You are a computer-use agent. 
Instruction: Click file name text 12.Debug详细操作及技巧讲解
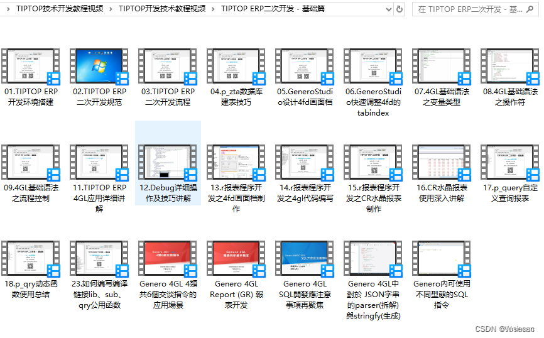(x=168, y=193)
